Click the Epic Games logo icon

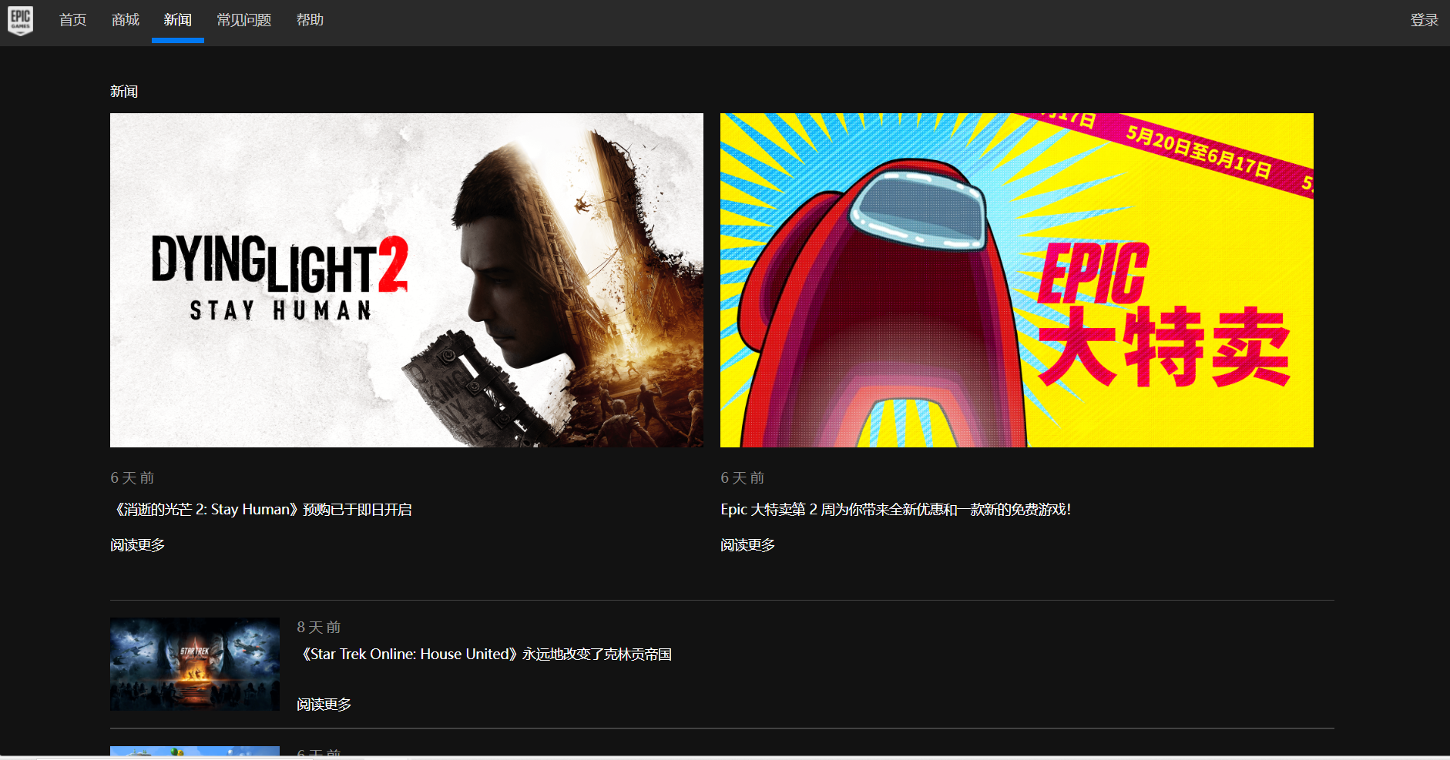21,21
